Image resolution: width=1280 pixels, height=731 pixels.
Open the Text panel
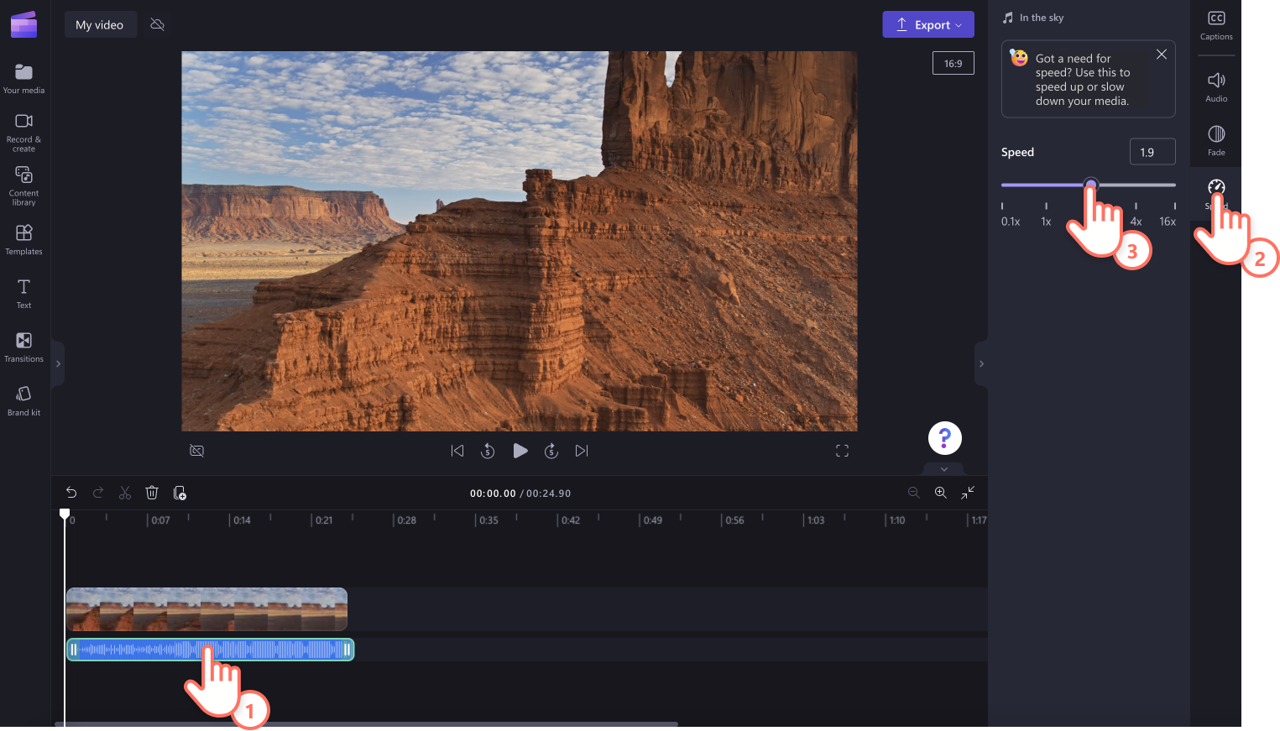click(24, 294)
